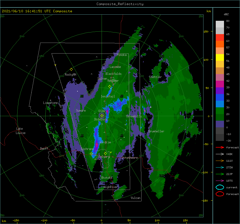Image resolution: width=240 pixels, height=224 pixels.
Task: Pick the magenta 39-42 dBZ swatch
Action: click(x=220, y=84)
